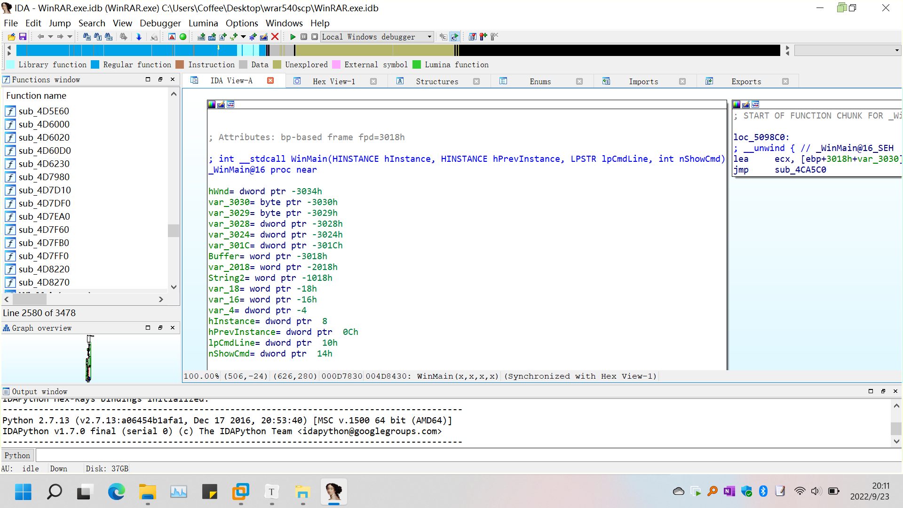Close the Output window panel
Image resolution: width=903 pixels, height=508 pixels.
[x=895, y=391]
